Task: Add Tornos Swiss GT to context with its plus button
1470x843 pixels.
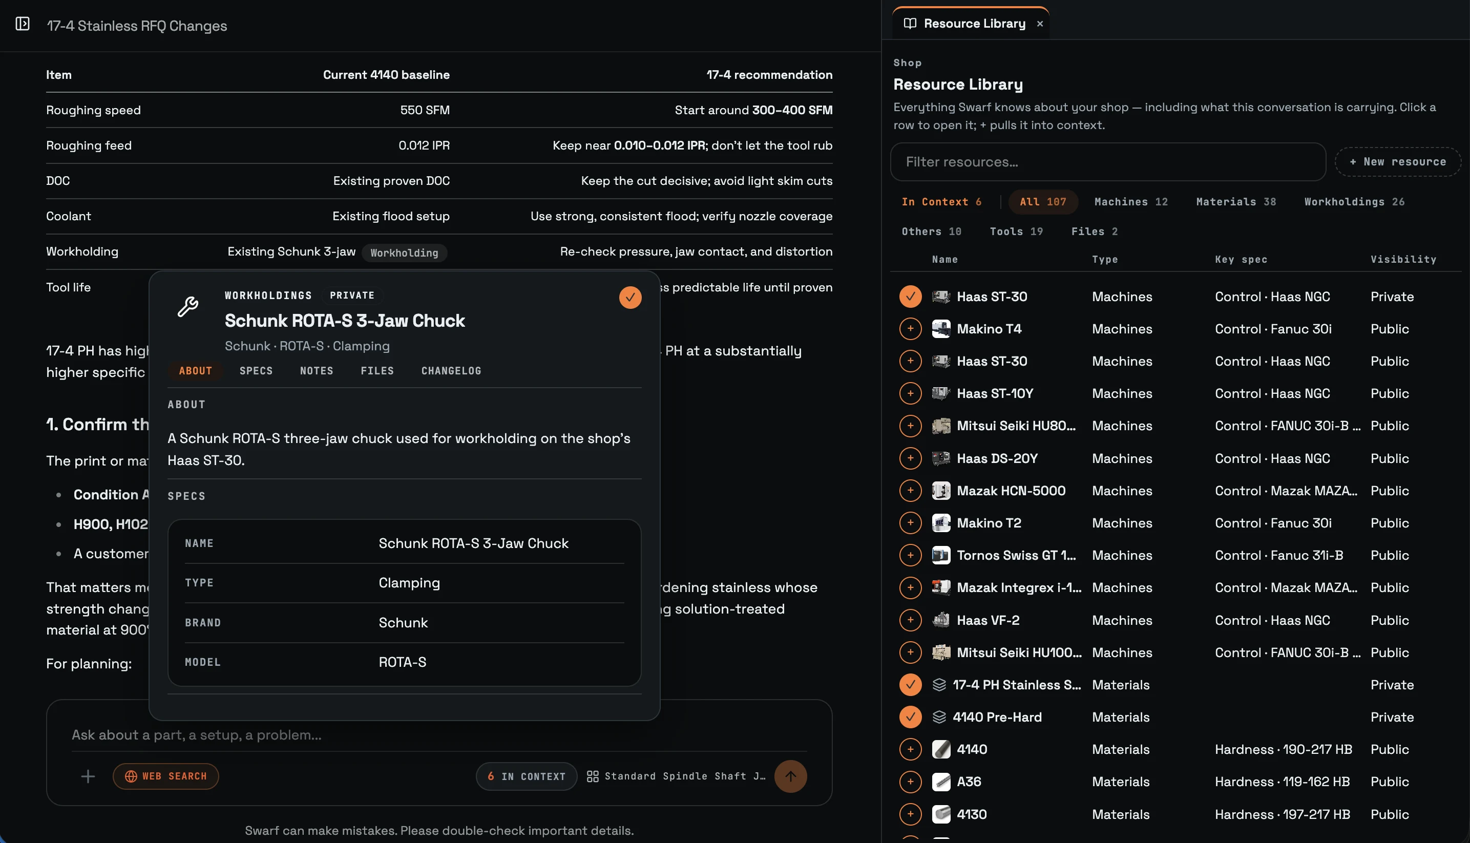Action: pos(910,555)
